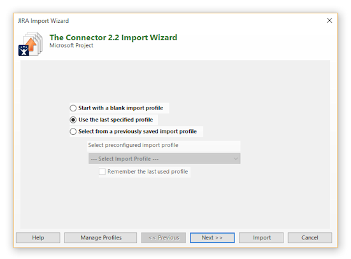The width and height of the screenshot is (351, 259).
Task: Click The Connector 2.2 Import Wizard heading
Action: pos(113,38)
